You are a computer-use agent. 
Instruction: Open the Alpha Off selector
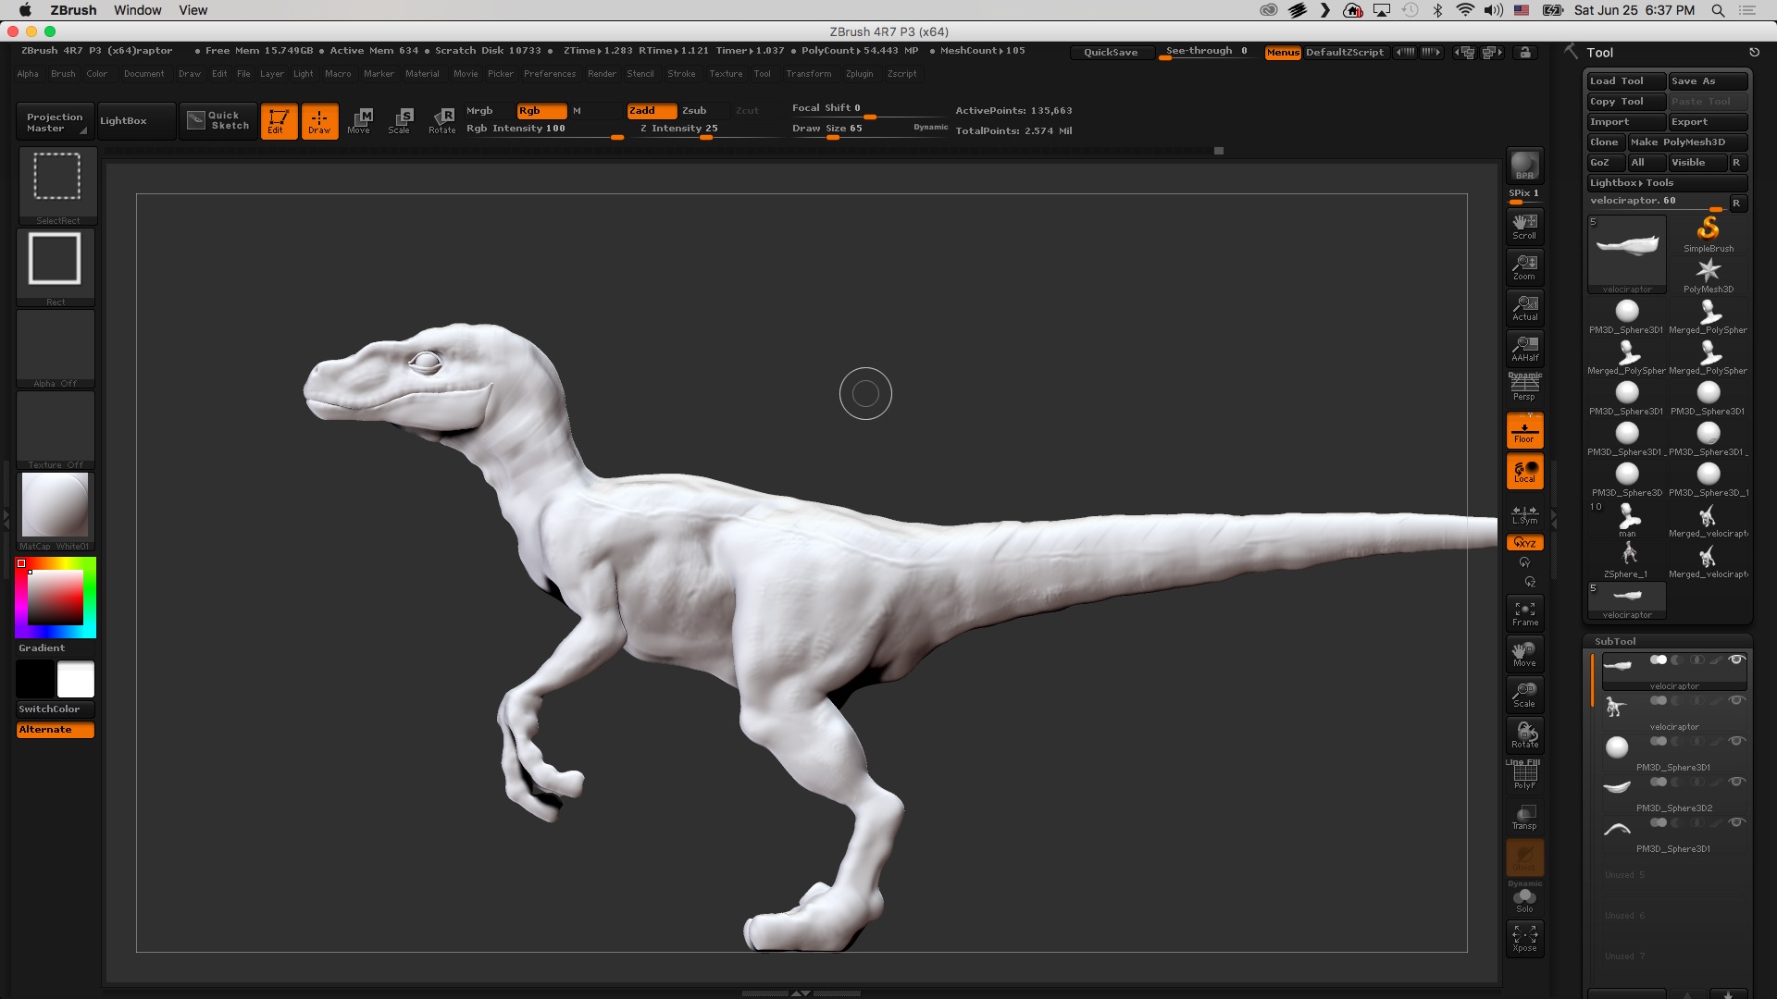(x=56, y=348)
